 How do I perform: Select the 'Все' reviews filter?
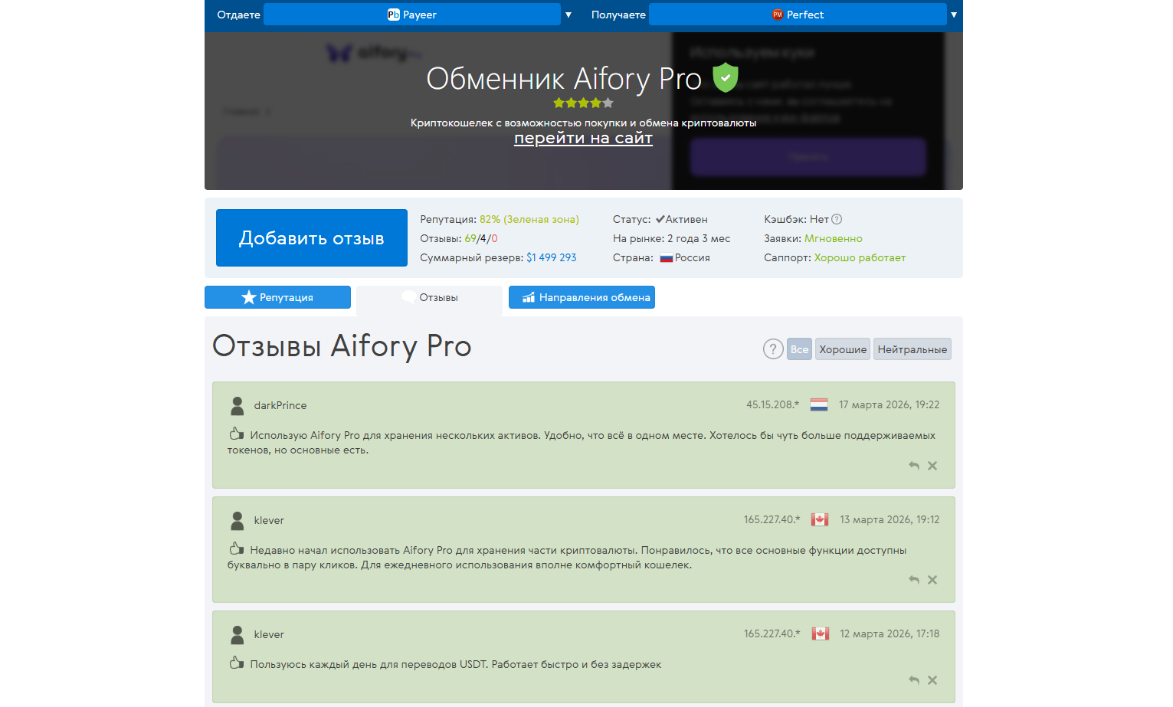pos(799,349)
